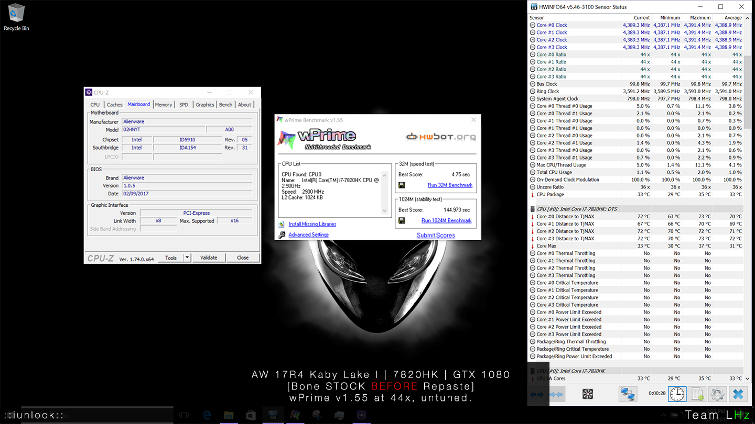Click the Model field showing 02HNYT
The width and height of the screenshot is (755, 424).
click(x=164, y=130)
